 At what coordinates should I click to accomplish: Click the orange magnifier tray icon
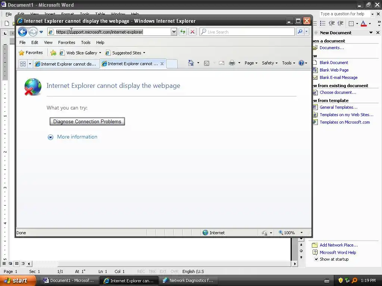[x=354, y=280]
